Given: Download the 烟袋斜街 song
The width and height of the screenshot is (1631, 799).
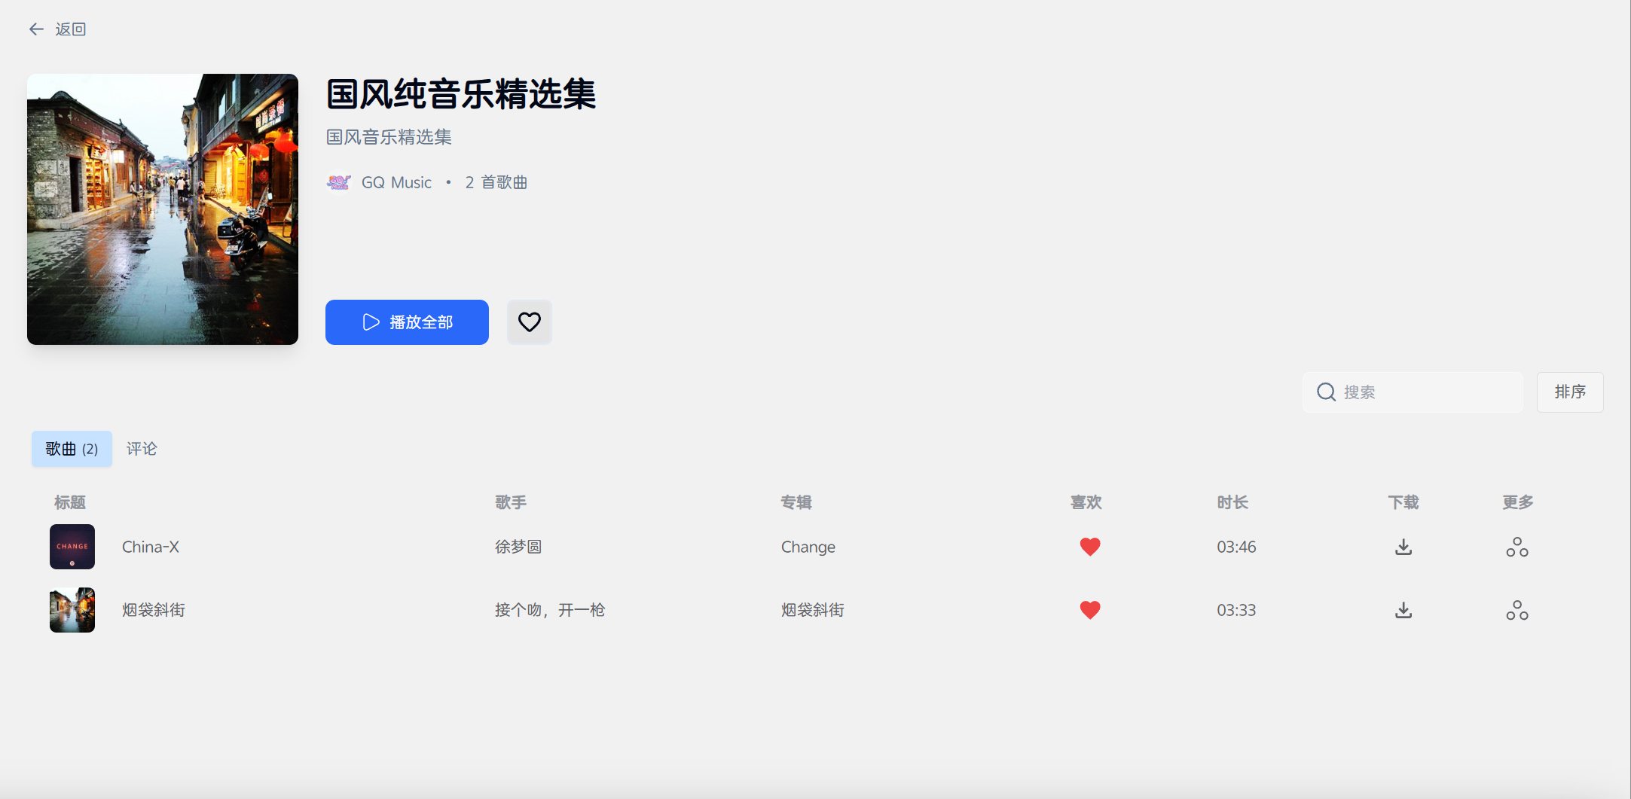Looking at the screenshot, I should 1403,610.
